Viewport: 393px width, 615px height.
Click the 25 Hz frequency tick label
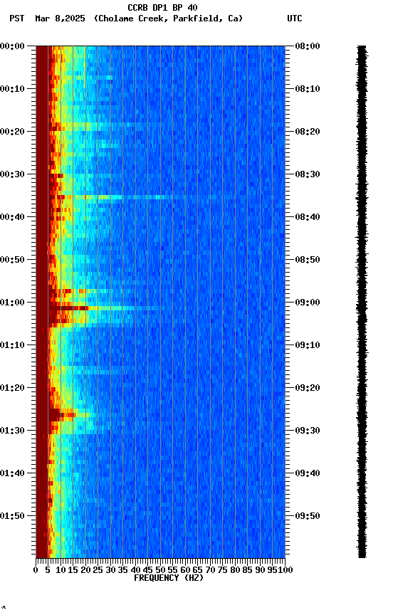pyautogui.click(x=98, y=570)
